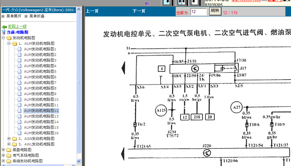Open AUM发动机电路图2
291x166 pixels.
[40, 55]
